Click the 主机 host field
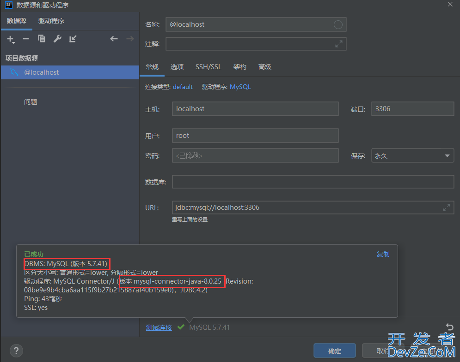Viewport: 460px width, 362px height. (255, 109)
